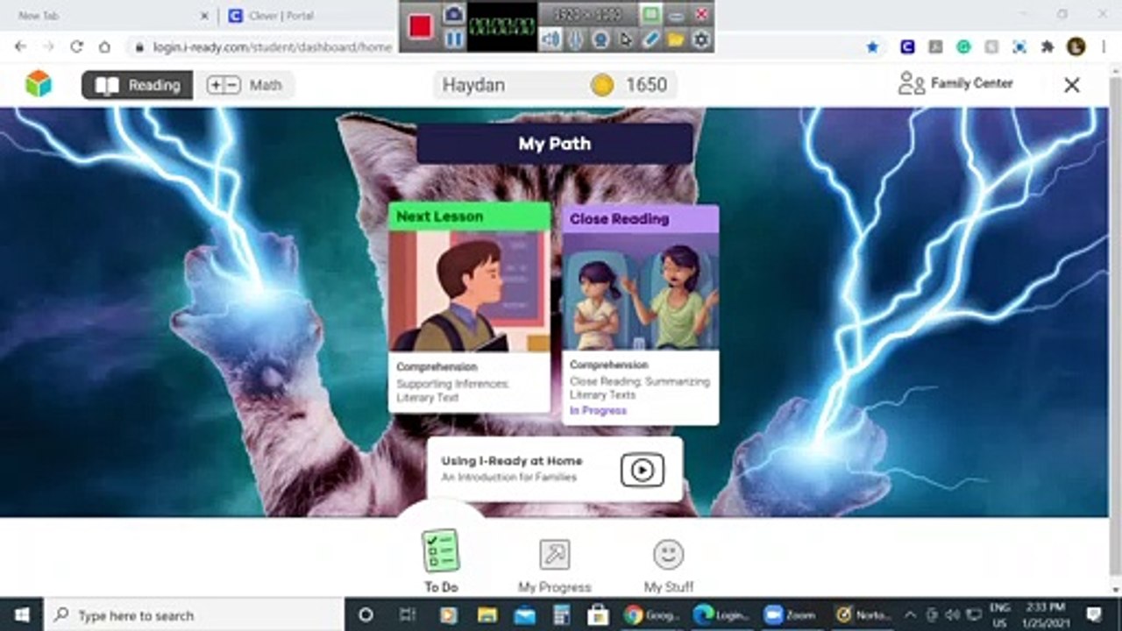Open the Mail app on the taskbar
The width and height of the screenshot is (1122, 631).
pos(525,615)
